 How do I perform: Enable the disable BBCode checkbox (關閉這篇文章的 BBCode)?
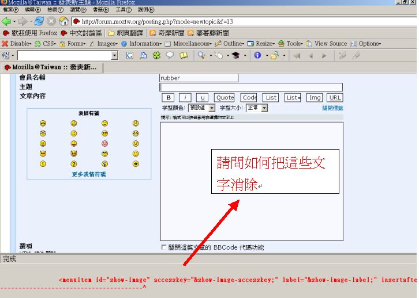164,247
